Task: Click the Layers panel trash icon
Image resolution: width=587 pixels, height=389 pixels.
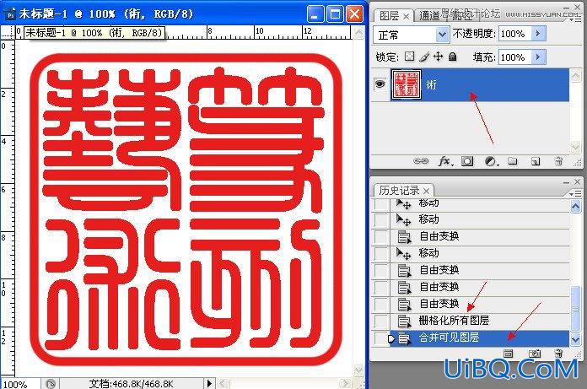Action: (558, 161)
